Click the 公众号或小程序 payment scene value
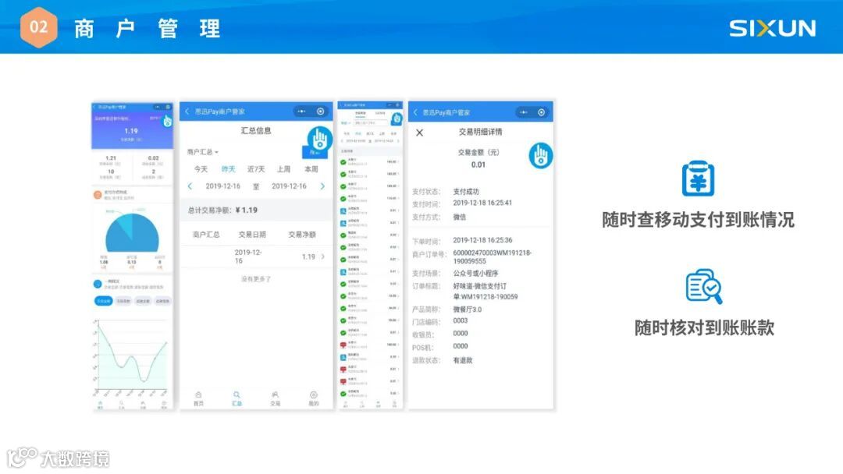 click(475, 273)
